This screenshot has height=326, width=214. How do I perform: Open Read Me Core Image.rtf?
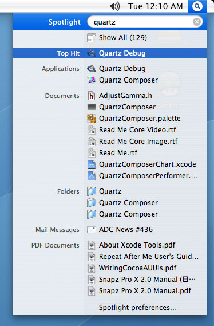tap(138, 142)
